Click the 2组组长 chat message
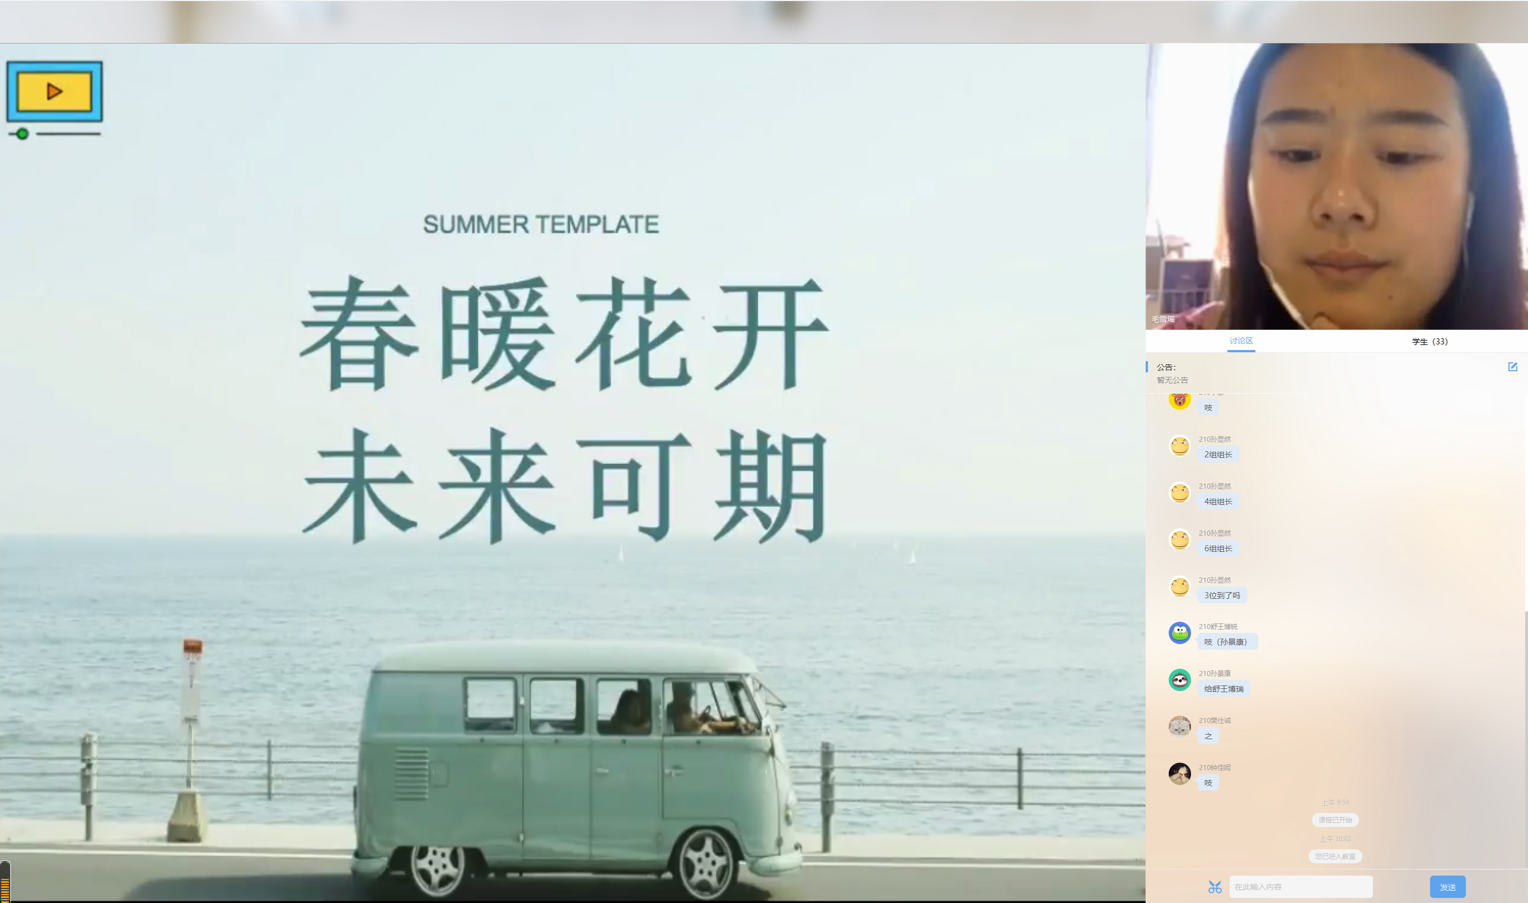Image resolution: width=1528 pixels, height=903 pixels. [1218, 455]
